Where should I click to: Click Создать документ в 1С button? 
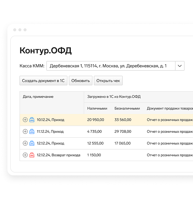tap(43, 80)
